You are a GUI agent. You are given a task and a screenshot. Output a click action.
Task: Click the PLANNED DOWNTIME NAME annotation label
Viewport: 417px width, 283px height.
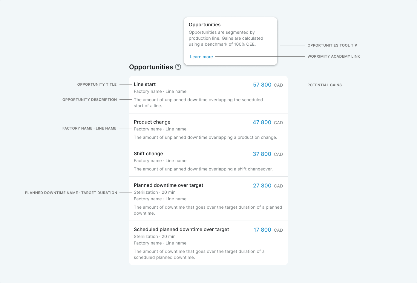pyautogui.click(x=71, y=193)
